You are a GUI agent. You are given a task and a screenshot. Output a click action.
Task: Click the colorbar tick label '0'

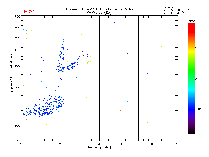point(196,79)
